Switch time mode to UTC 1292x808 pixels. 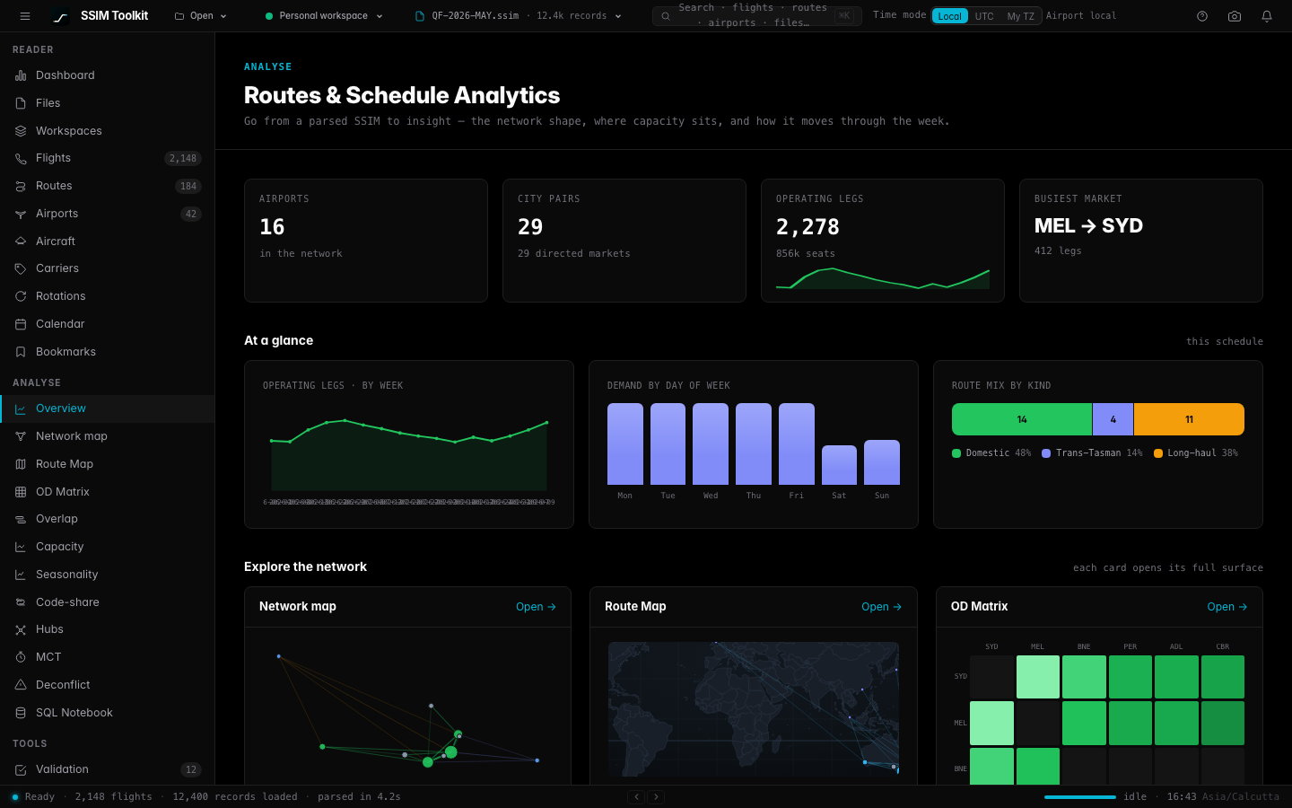(x=984, y=16)
